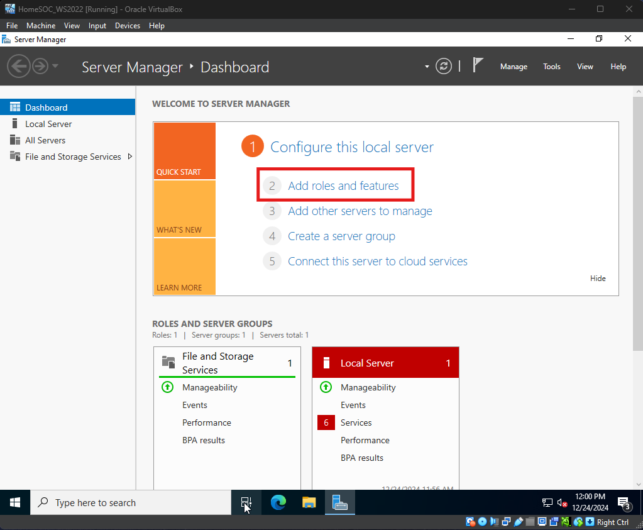The height and width of the screenshot is (530, 643).
Task: Click the forward navigation arrow
Action: click(x=40, y=67)
